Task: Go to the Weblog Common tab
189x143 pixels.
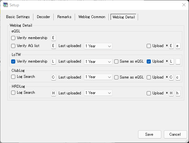Action: click(92, 17)
